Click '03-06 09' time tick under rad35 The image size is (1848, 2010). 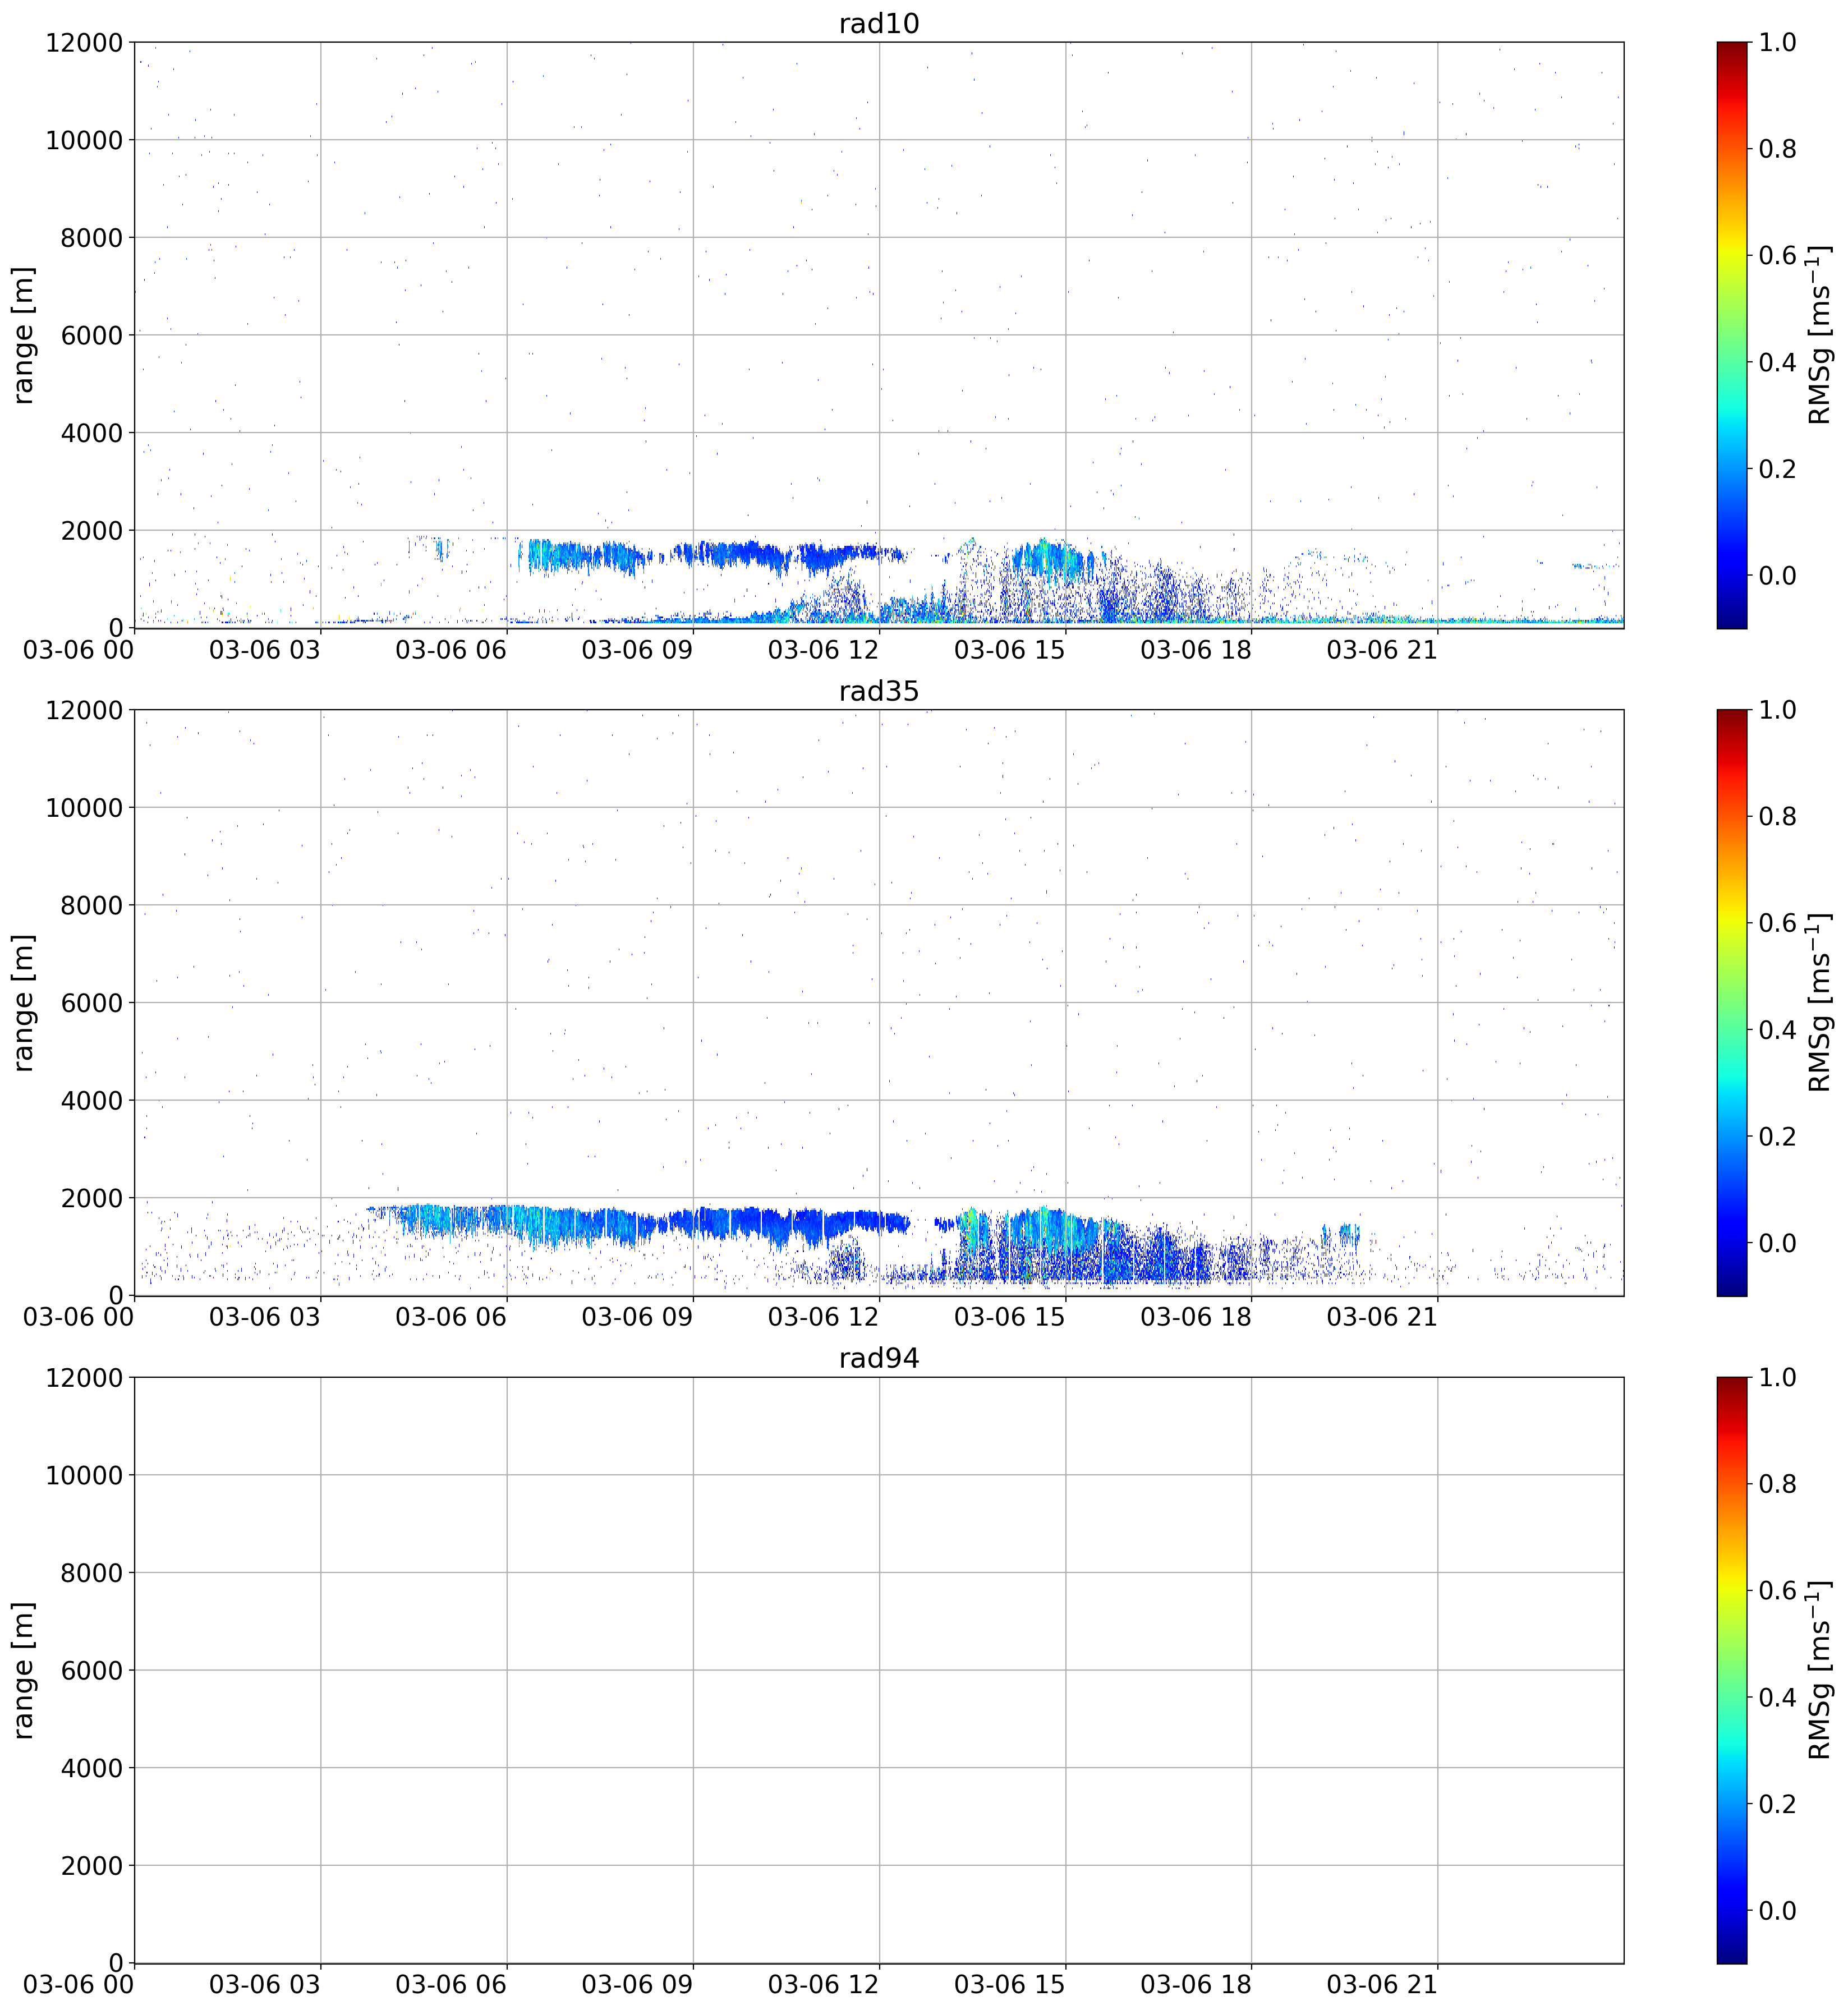click(x=637, y=1318)
